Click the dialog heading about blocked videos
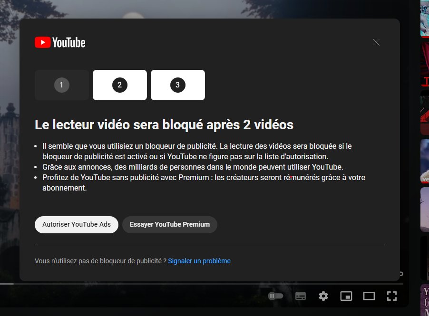Screen dimensions: 429x316 coord(164,124)
